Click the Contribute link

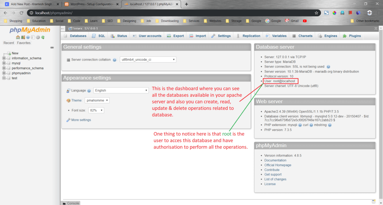pyautogui.click(x=272, y=170)
